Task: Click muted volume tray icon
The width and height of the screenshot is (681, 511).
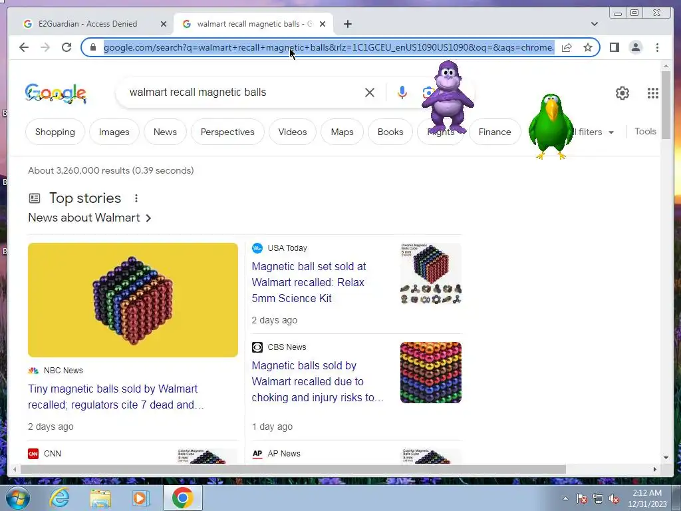Action: click(x=614, y=499)
